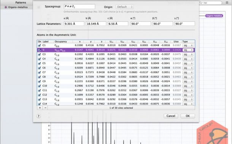232x144 pixels.
Task: Open Type dropdown for atom C7
Action: point(188,72)
